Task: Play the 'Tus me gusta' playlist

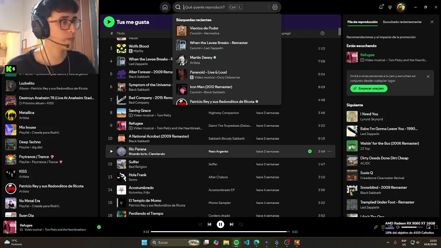Action: point(109,22)
